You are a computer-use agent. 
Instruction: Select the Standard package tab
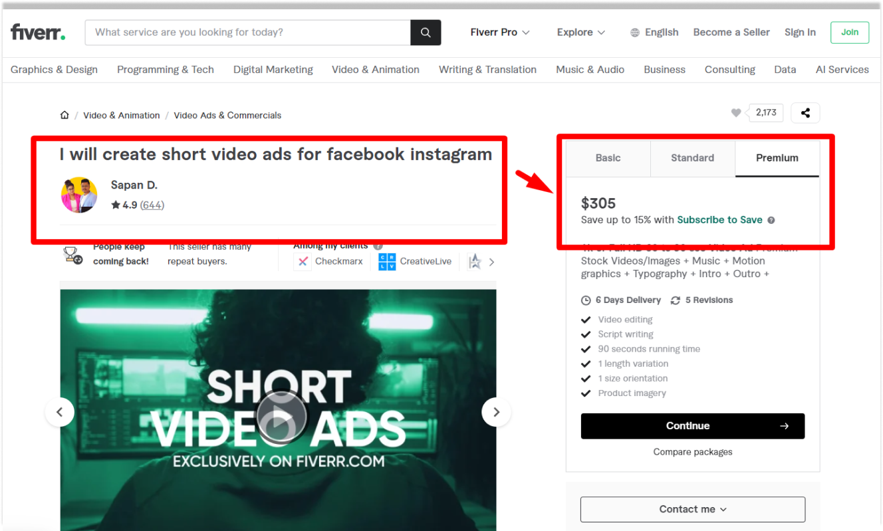tap(692, 158)
